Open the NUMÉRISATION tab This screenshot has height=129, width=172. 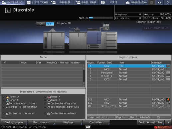click(136, 2)
